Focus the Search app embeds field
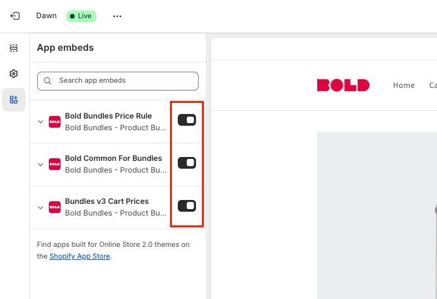This screenshot has height=299, width=437. coord(118,81)
